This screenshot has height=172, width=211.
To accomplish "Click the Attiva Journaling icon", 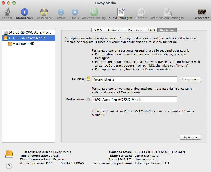I will pos(94,12).
